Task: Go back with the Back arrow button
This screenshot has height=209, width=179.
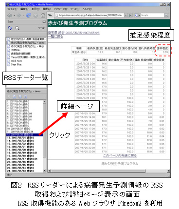Action: [x=10, y=16]
